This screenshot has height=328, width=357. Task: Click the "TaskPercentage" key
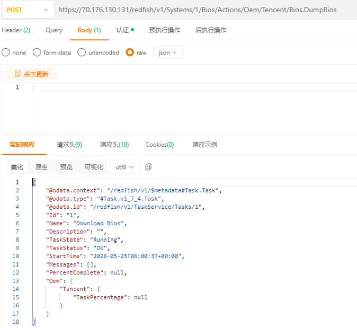100,297
